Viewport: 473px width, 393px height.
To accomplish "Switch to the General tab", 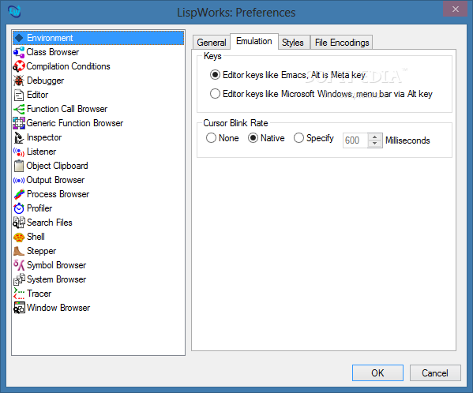I will pyautogui.click(x=212, y=43).
